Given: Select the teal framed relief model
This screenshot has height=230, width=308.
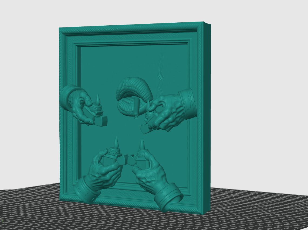Looking at the screenshot, I should (x=135, y=118).
